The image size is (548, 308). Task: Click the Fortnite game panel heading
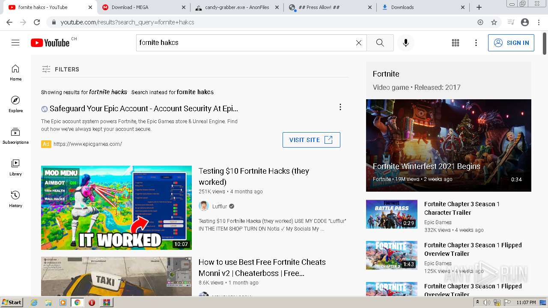pyautogui.click(x=386, y=74)
